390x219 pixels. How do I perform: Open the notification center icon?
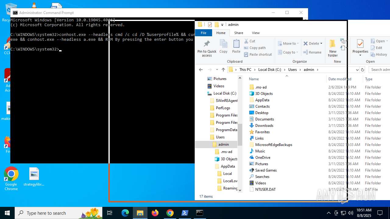(380, 213)
